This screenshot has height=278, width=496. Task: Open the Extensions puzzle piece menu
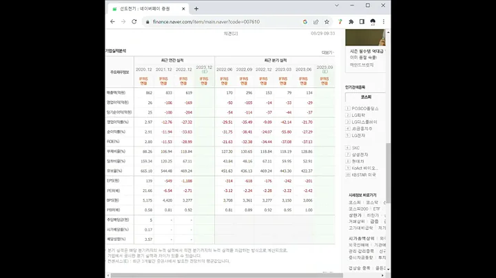(351, 21)
